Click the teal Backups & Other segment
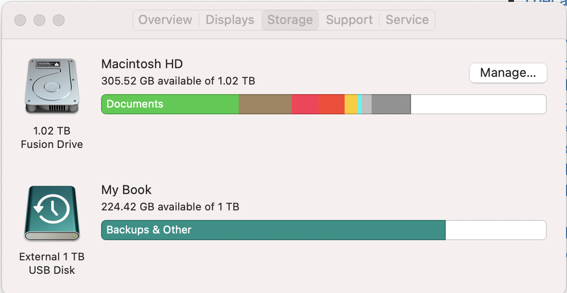The height and width of the screenshot is (293, 567). pos(273,230)
